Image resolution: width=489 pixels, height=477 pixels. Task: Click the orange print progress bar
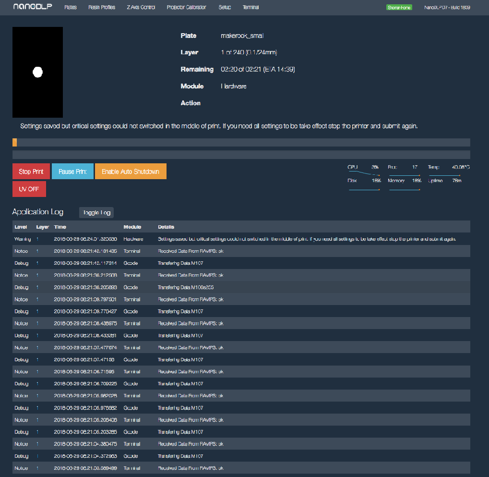point(15,142)
